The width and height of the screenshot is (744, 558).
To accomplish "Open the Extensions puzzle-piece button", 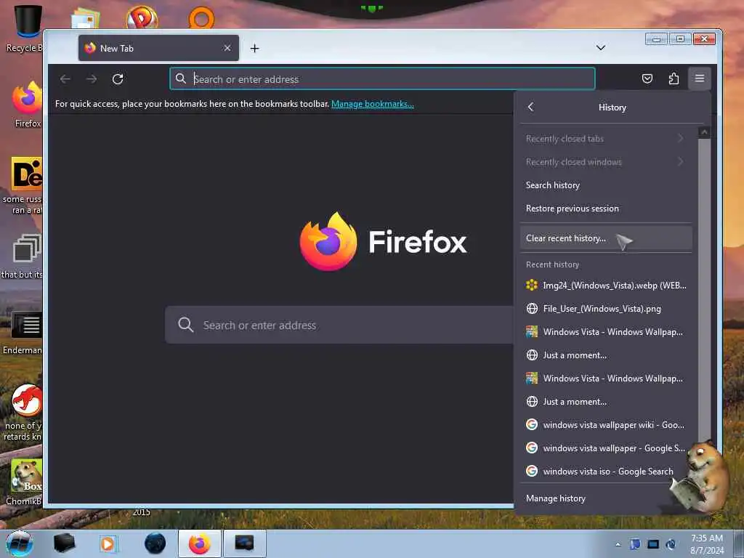I will coord(674,78).
